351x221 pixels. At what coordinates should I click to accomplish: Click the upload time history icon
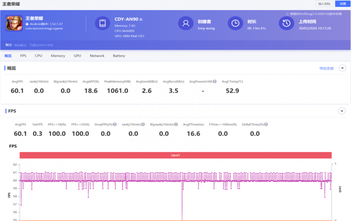[x=286, y=23]
